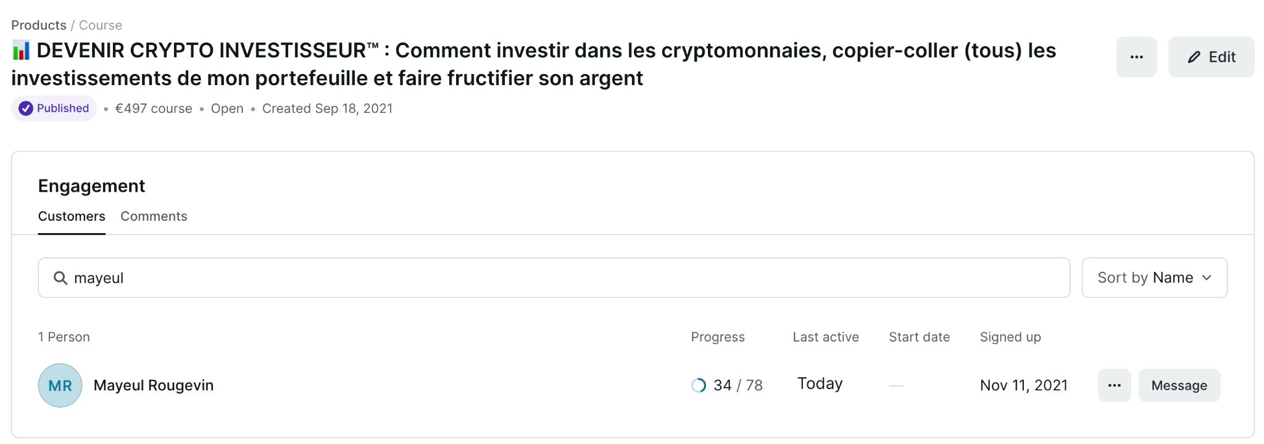This screenshot has height=444, width=1264.
Task: Click the Products breadcrumb link
Action: click(38, 25)
